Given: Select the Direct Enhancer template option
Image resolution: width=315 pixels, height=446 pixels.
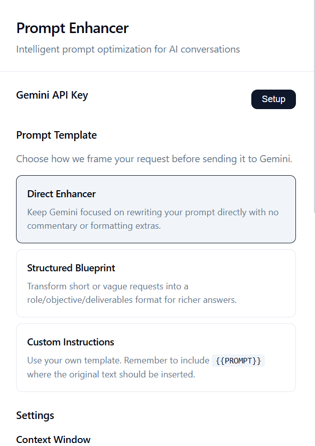Looking at the screenshot, I should pyautogui.click(x=155, y=209).
